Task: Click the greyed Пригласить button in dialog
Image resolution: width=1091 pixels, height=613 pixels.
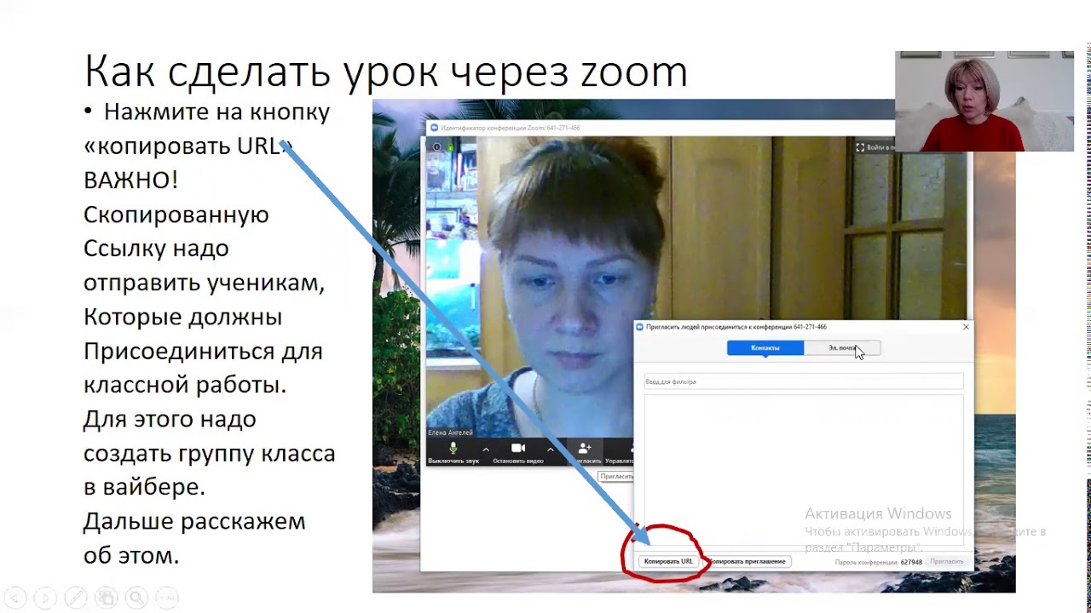Action: pyautogui.click(x=947, y=562)
